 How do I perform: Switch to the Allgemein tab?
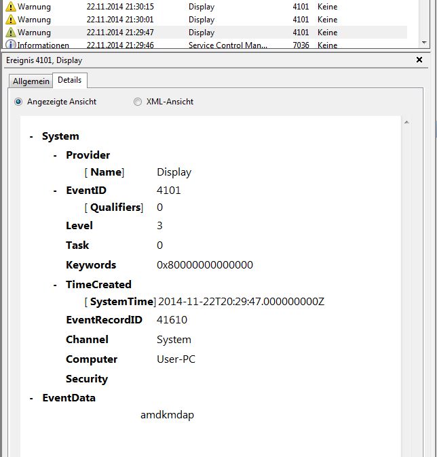point(31,81)
